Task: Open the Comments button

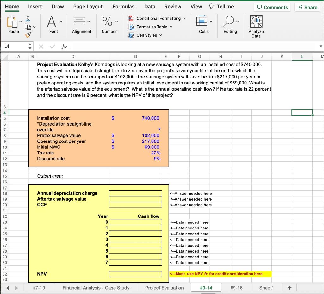Action: pos(272,7)
